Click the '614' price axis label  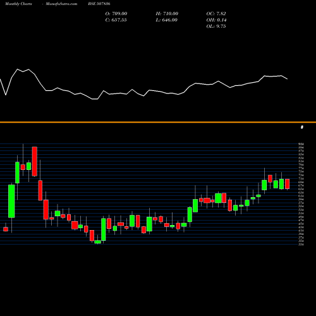(301, 196)
